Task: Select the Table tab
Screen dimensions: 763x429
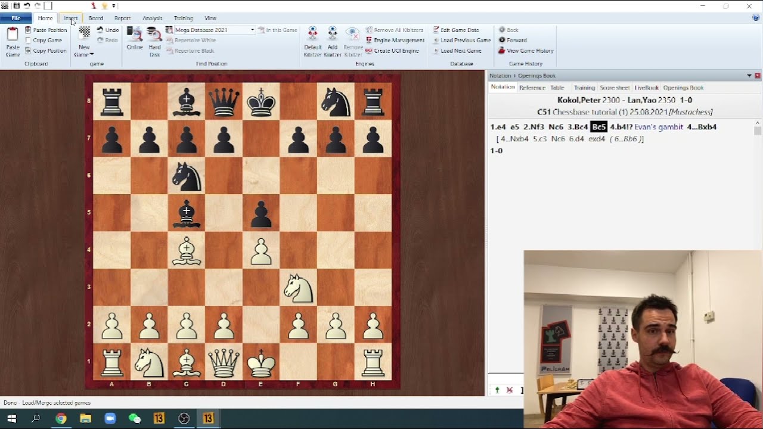Action: pyautogui.click(x=557, y=88)
